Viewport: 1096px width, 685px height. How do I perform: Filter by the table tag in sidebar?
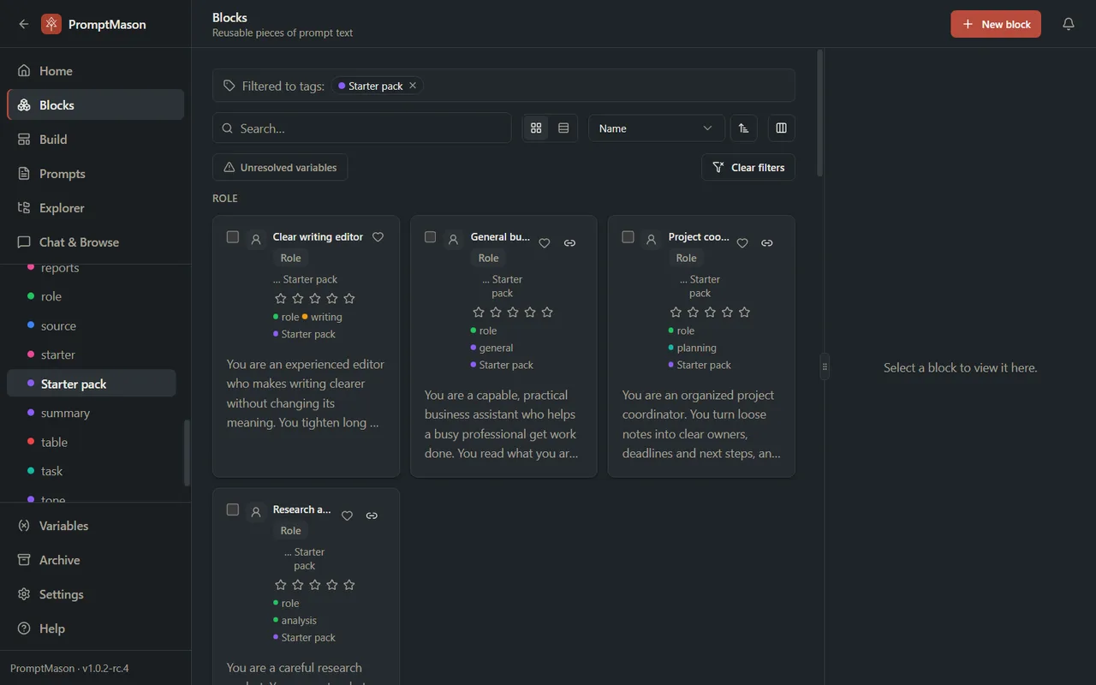(92, 442)
